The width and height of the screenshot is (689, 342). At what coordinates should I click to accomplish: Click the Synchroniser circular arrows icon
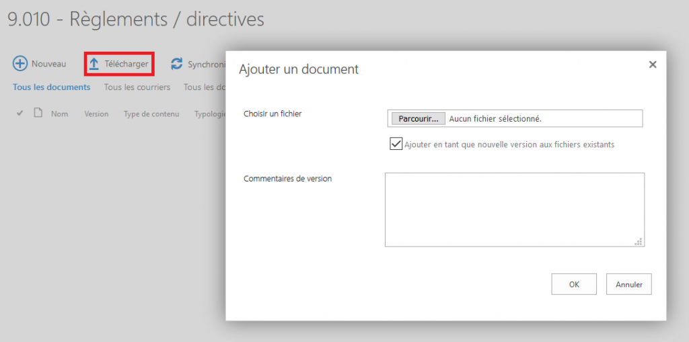point(177,64)
